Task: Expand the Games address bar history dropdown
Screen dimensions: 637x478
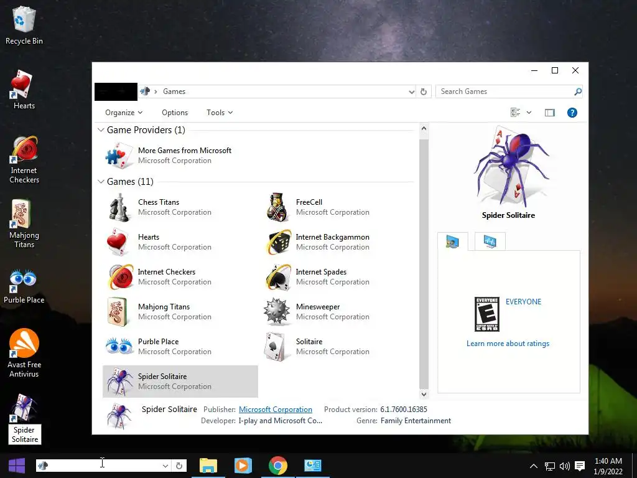Action: [412, 92]
